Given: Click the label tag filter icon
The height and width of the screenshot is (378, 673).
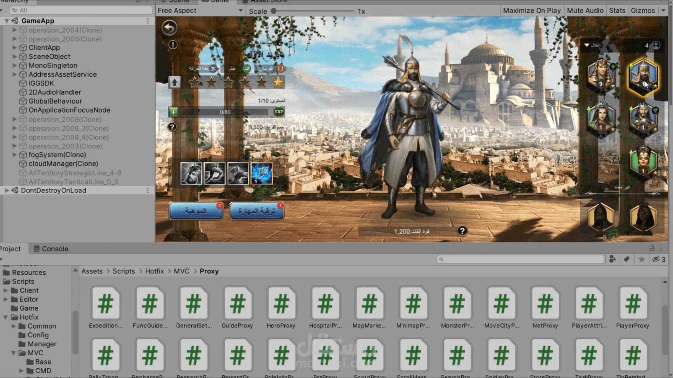Looking at the screenshot, I should (x=627, y=259).
